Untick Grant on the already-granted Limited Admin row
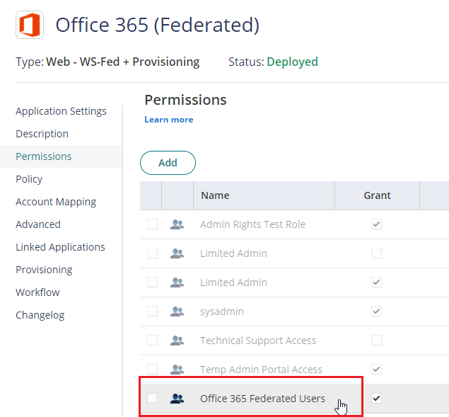 coord(377,282)
